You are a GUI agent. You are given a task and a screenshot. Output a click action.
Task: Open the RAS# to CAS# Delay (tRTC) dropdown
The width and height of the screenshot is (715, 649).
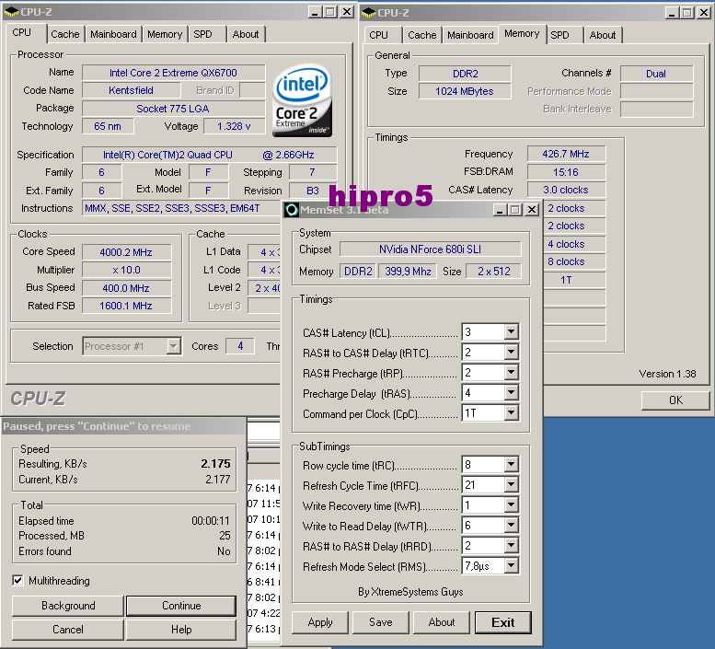coord(511,352)
